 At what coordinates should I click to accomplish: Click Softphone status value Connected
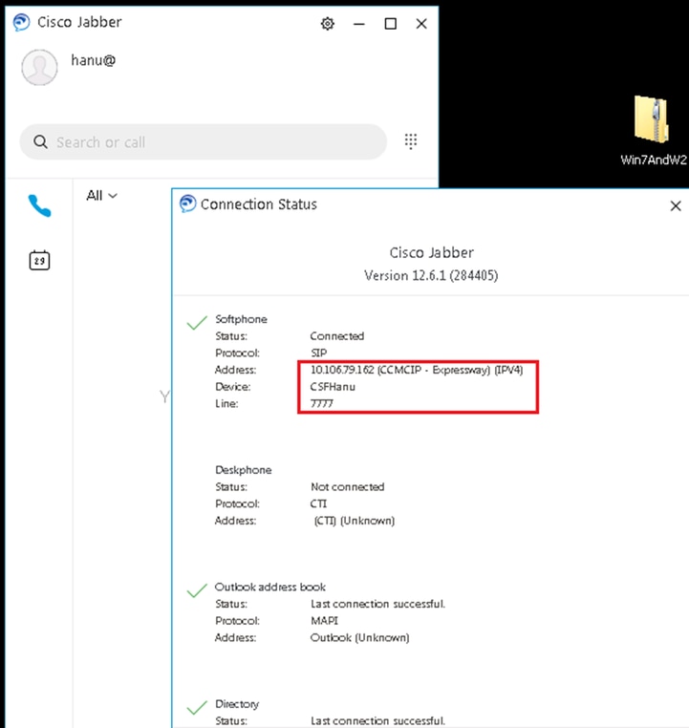pyautogui.click(x=337, y=335)
